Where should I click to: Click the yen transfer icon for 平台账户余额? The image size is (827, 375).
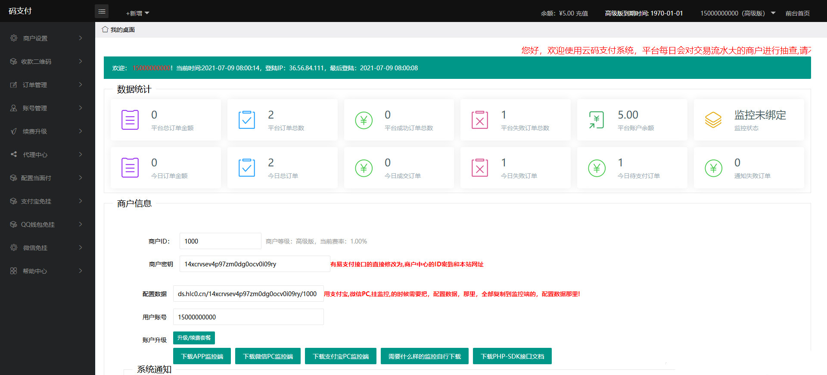pyautogui.click(x=597, y=120)
